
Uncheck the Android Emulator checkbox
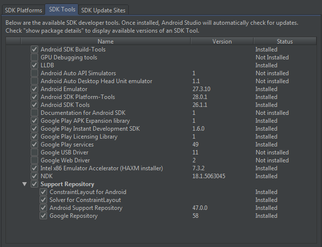click(34, 89)
